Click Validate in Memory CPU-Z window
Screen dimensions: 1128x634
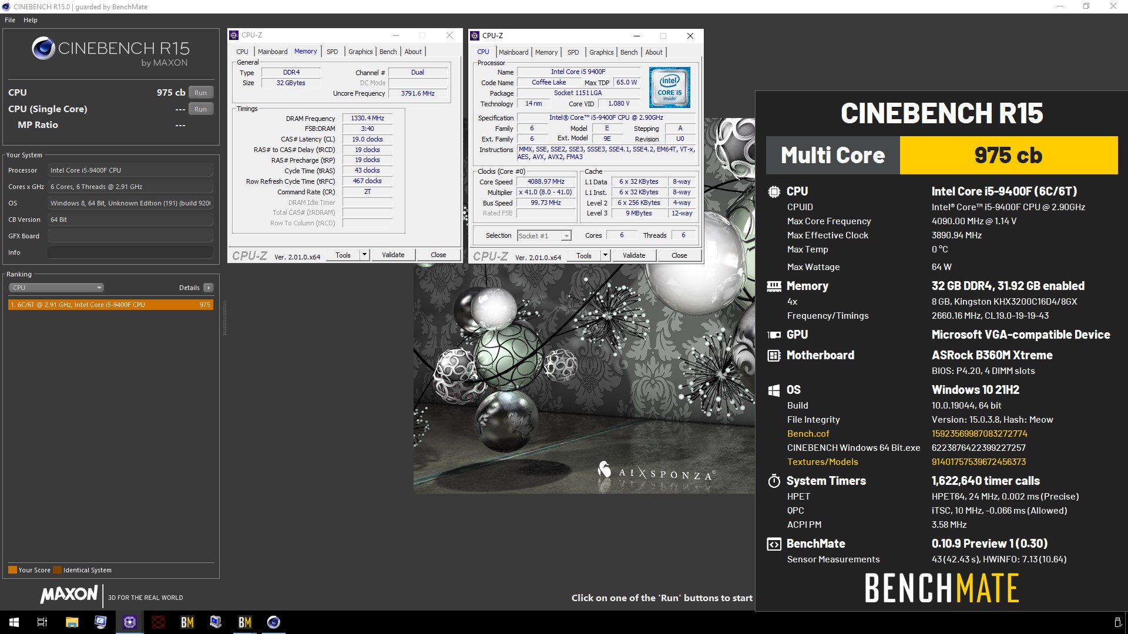(393, 255)
